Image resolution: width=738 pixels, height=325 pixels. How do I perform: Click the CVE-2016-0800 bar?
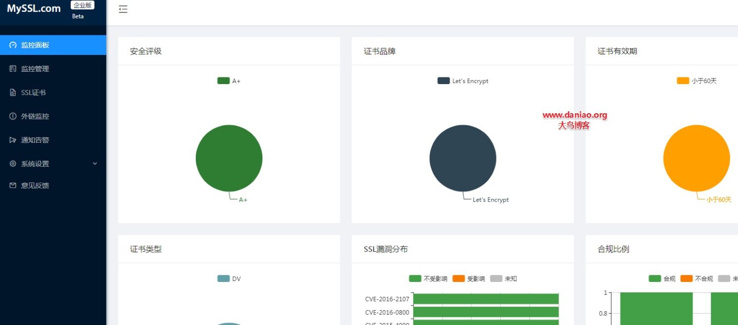(x=486, y=312)
